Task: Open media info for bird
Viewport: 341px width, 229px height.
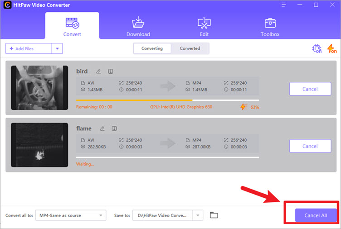Action: pos(111,71)
